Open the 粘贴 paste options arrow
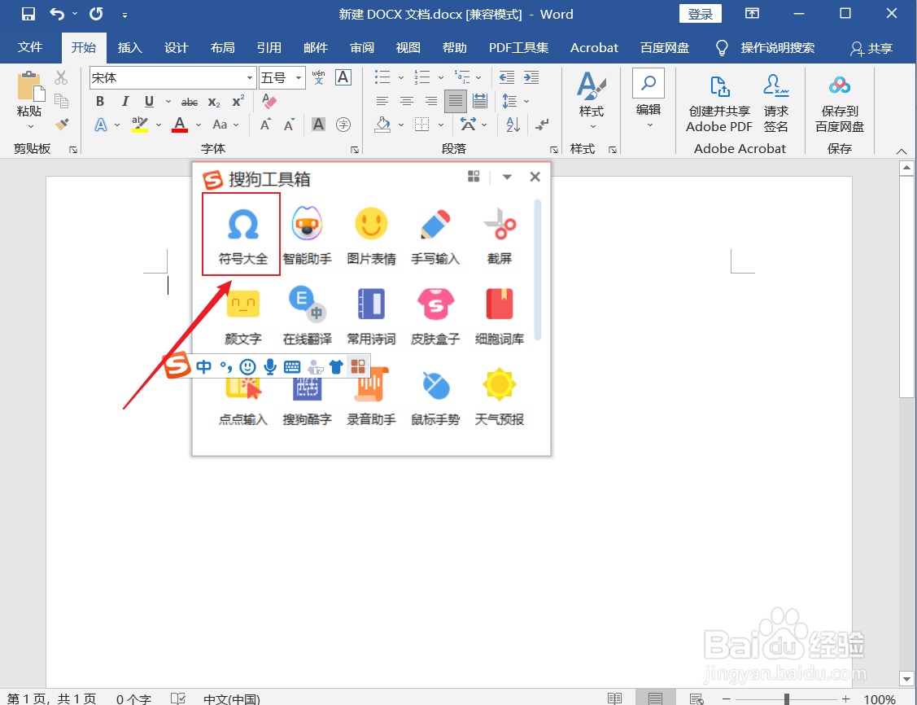This screenshot has height=705, width=917. click(30, 126)
